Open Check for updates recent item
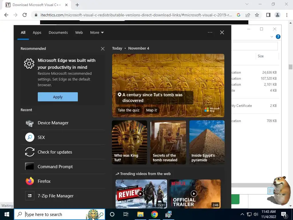This screenshot has height=220, width=293. [x=63, y=152]
